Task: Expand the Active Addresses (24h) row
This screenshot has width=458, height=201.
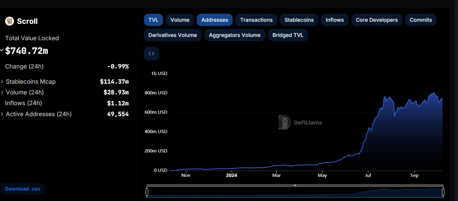Action: coord(2,114)
